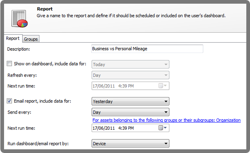Click calendar icon in dashboard Next run time
The width and height of the screenshot is (250, 153).
[161, 86]
